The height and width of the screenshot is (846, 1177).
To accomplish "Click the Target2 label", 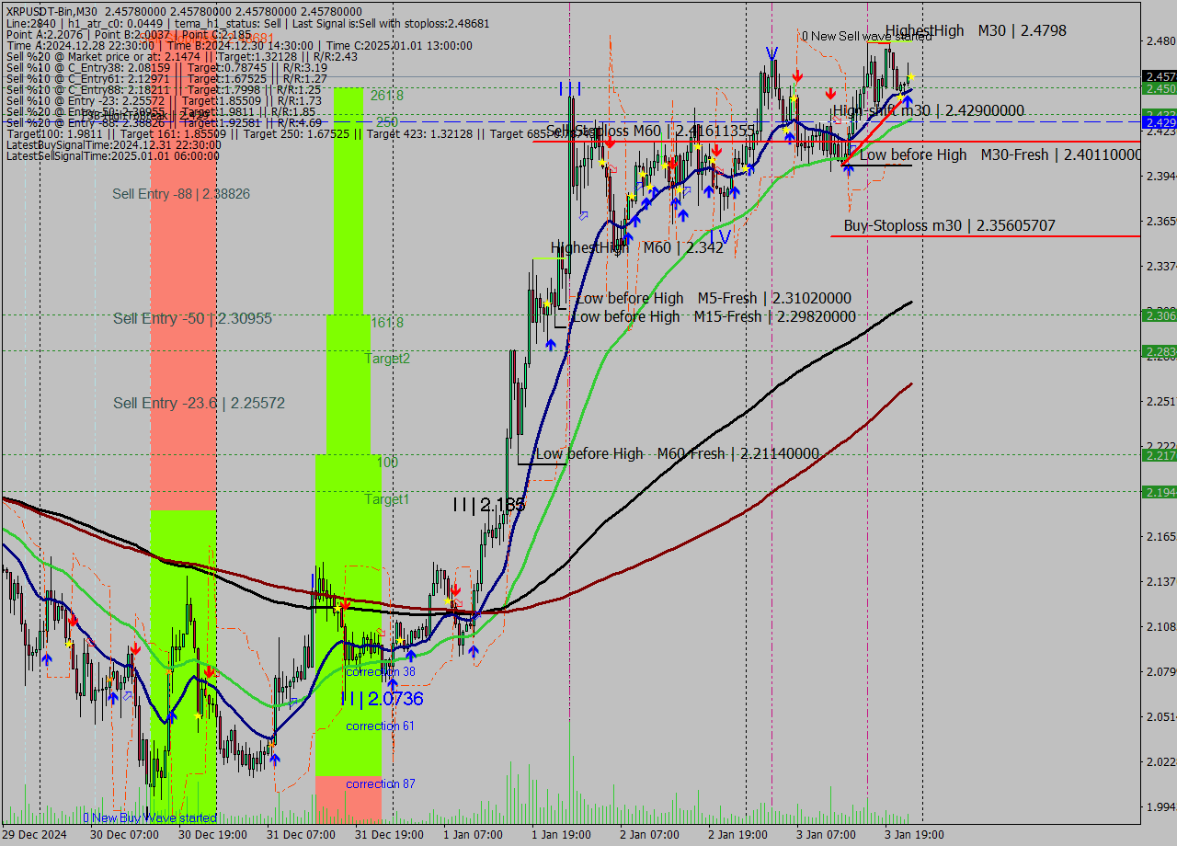I will click(387, 359).
